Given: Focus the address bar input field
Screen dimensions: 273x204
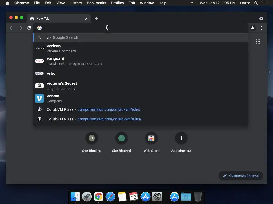Looking at the screenshot, I should tap(141, 28).
